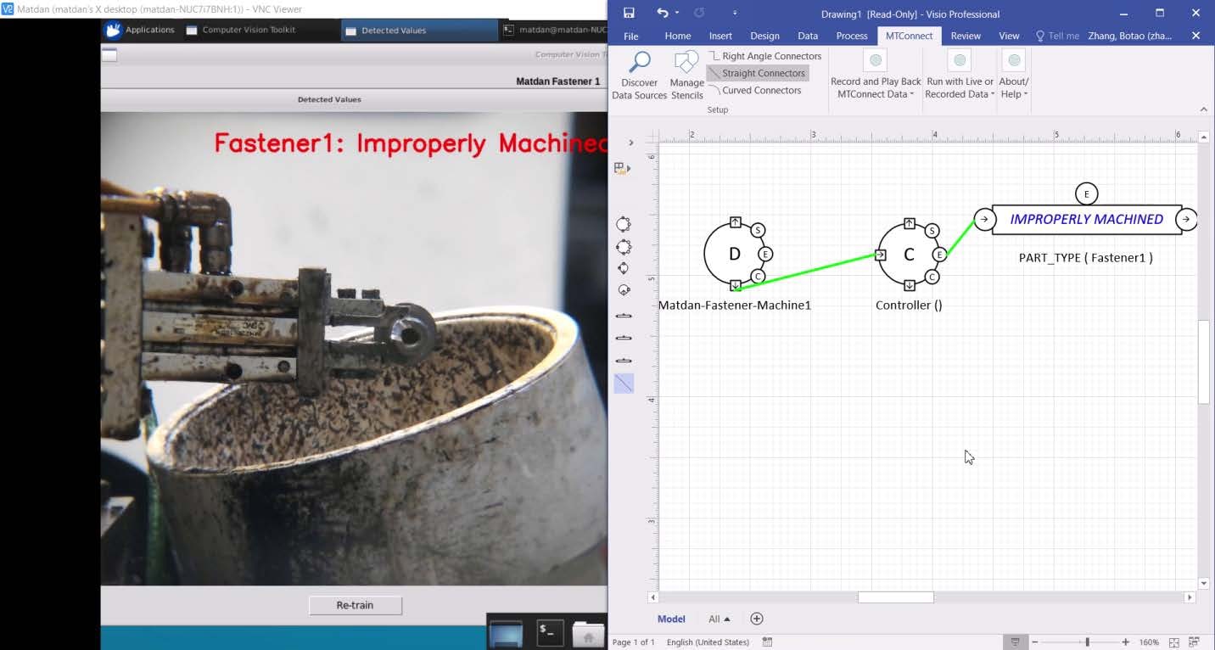This screenshot has height=650, width=1215.
Task: Select the highlighted connector line stencil
Action: 624,384
